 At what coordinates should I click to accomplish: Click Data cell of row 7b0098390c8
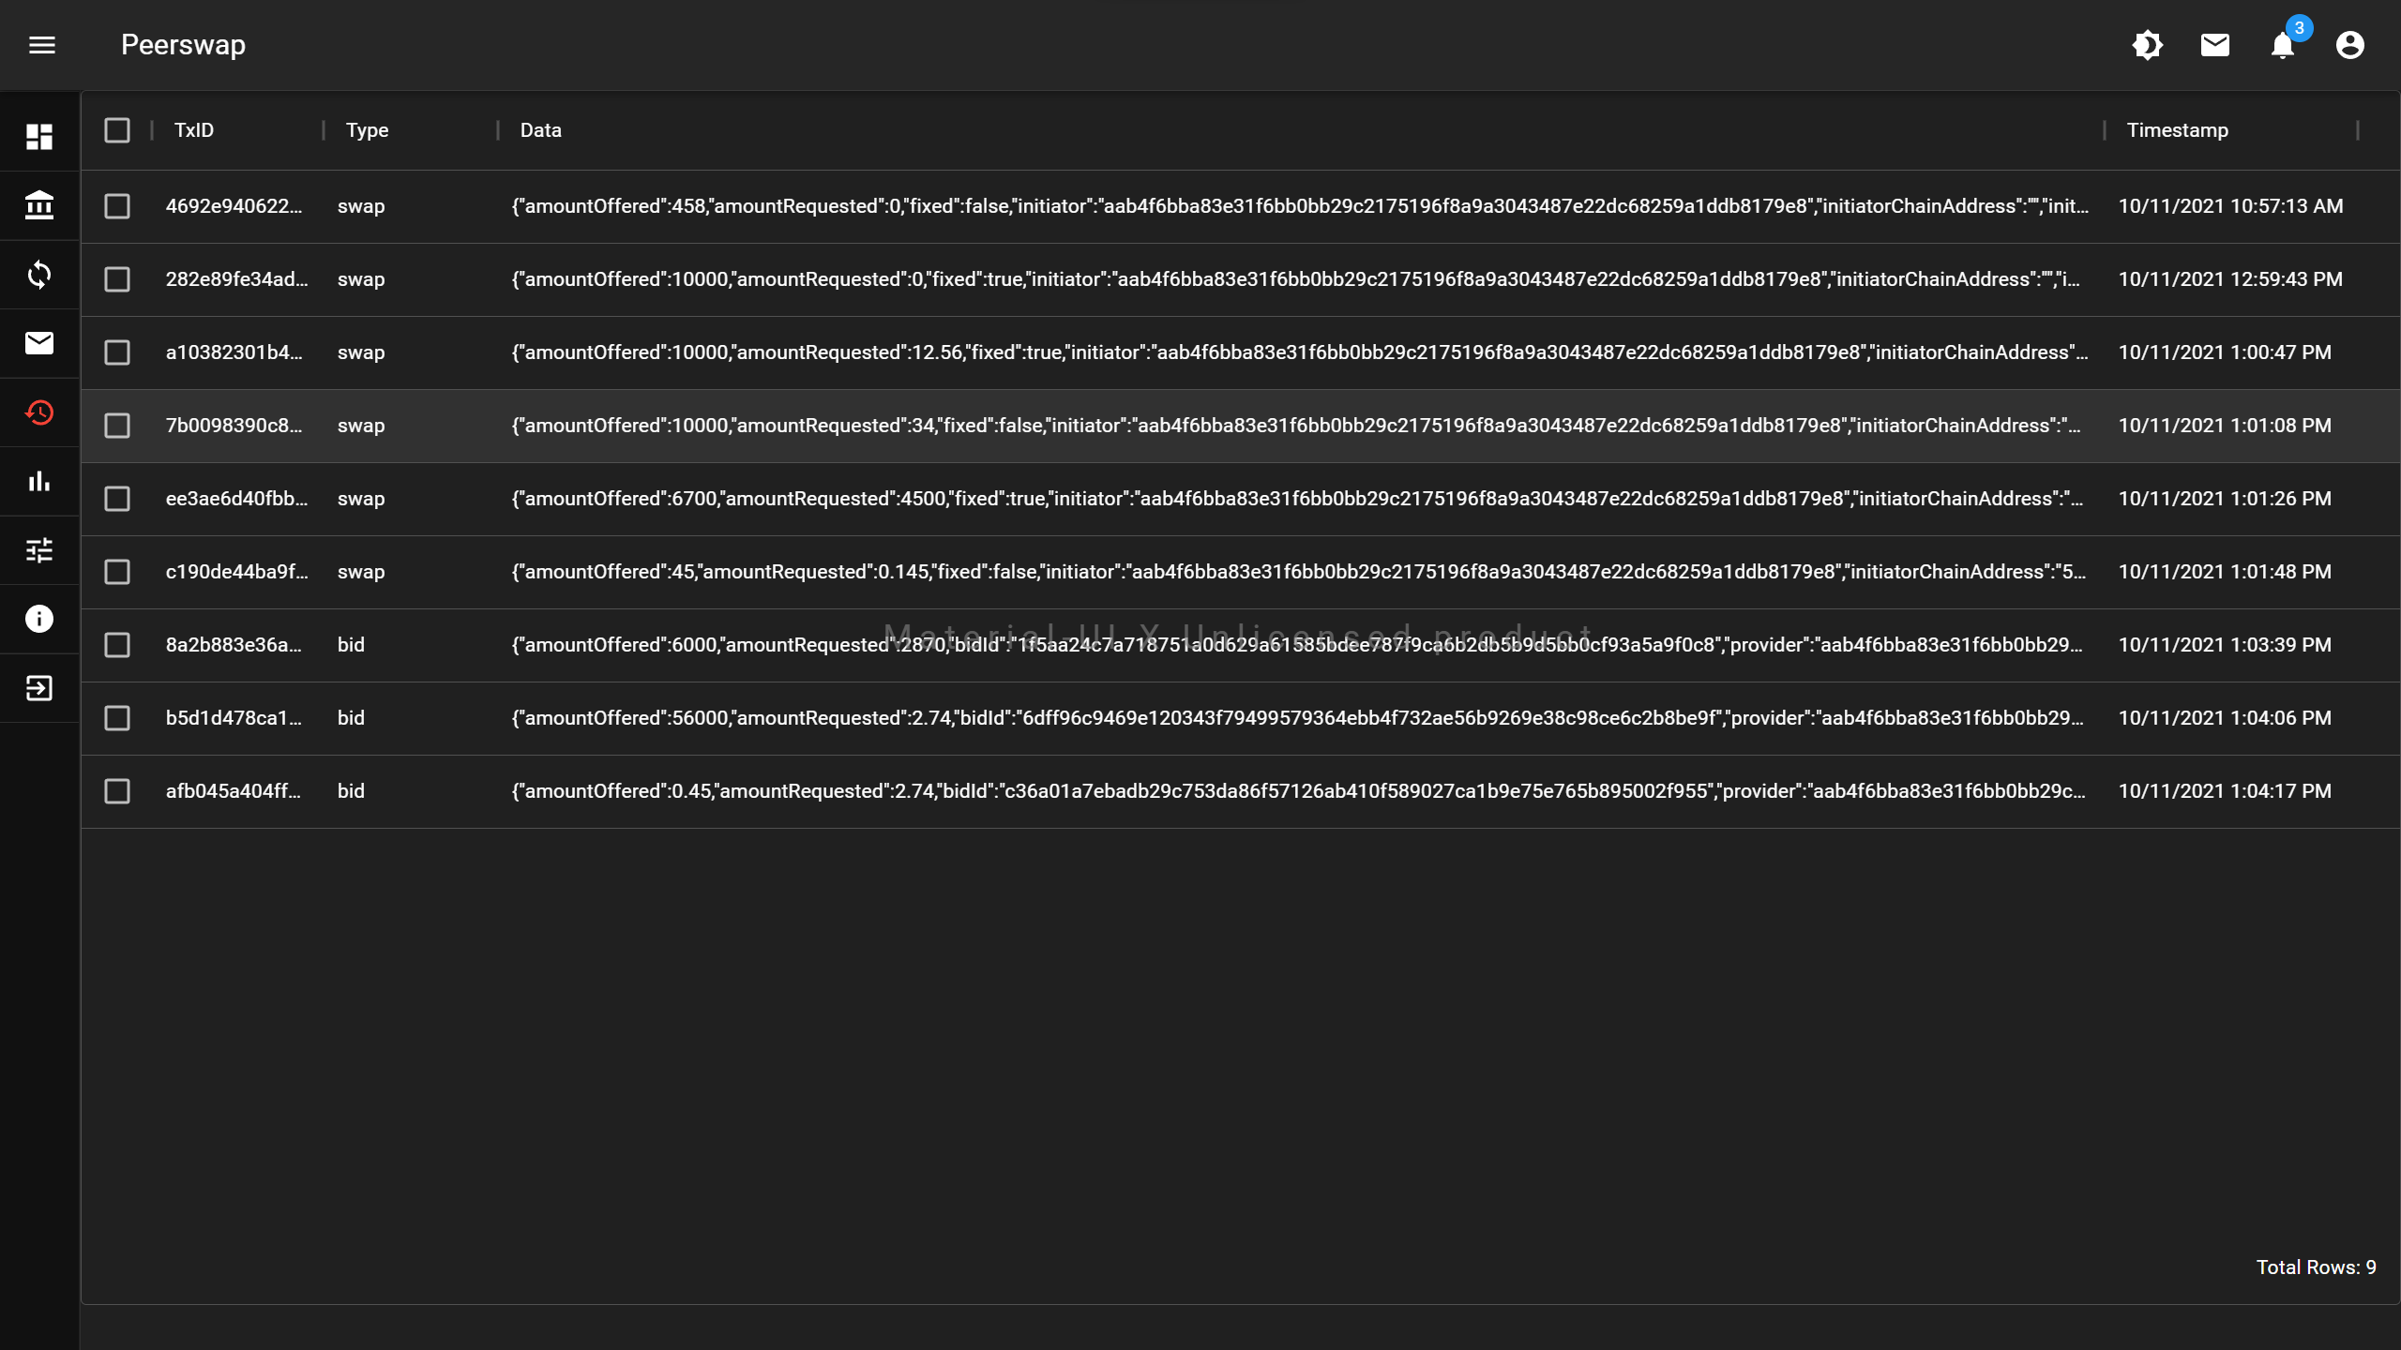[1294, 426]
